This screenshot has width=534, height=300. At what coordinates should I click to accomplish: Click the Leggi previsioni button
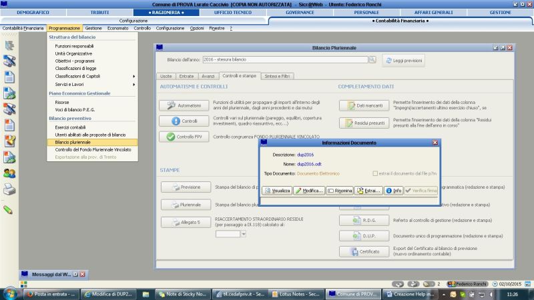coord(403,61)
